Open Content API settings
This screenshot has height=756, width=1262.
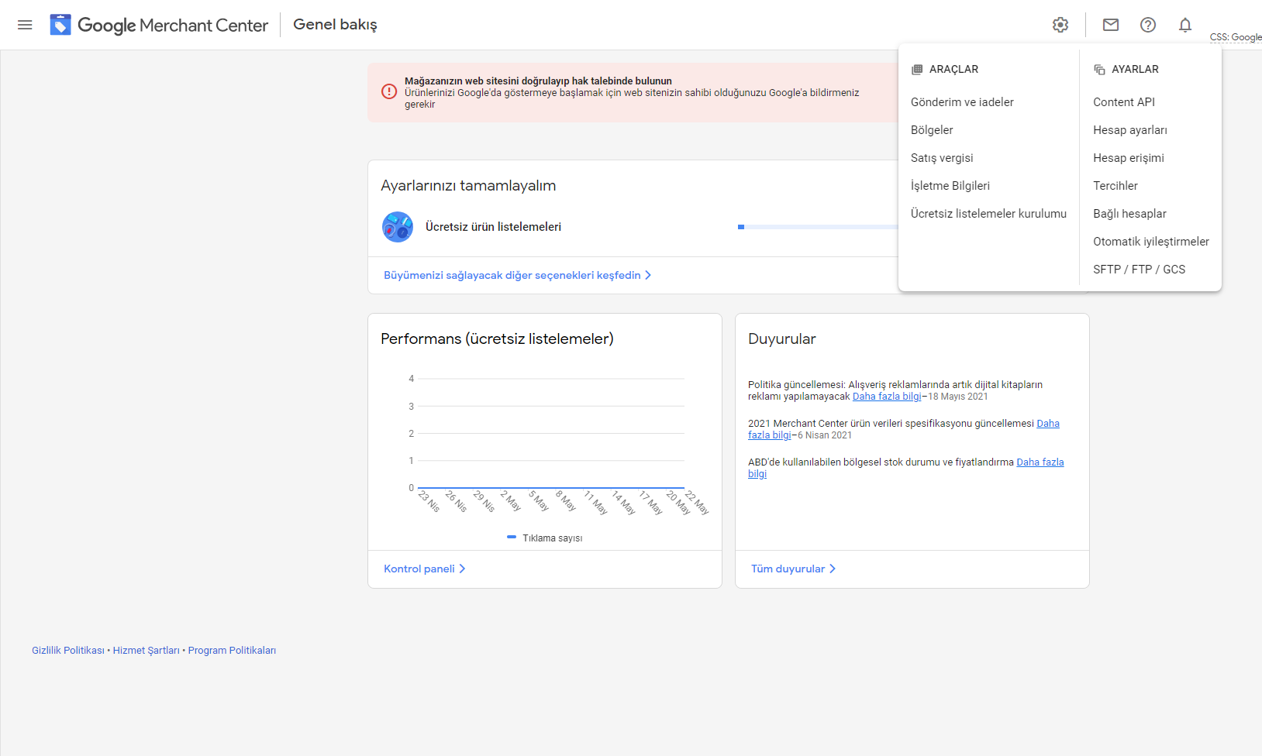tap(1124, 102)
